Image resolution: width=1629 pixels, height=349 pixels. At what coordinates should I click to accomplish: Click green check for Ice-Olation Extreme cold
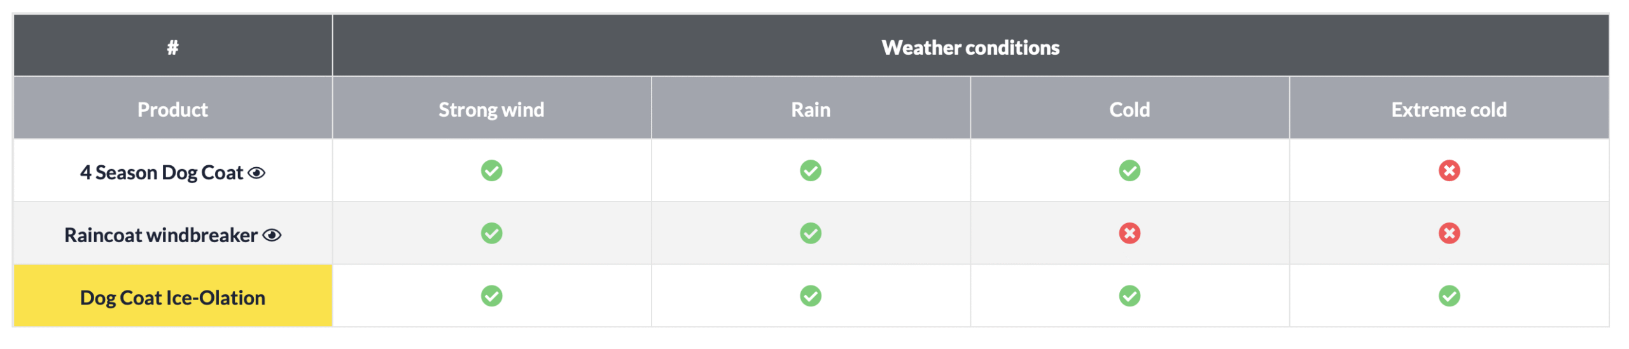(x=1449, y=296)
